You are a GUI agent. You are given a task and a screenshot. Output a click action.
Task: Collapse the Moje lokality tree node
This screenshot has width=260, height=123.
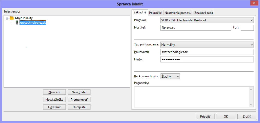(7, 18)
